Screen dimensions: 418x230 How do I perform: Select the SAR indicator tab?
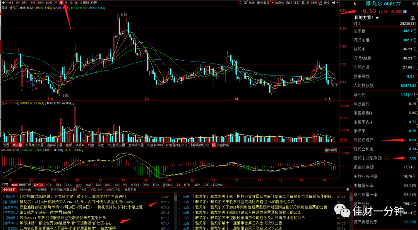pyautogui.click(x=206, y=185)
